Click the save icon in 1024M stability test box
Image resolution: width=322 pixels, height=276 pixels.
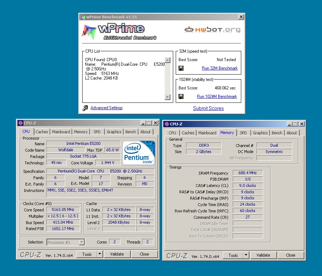coord(181,96)
